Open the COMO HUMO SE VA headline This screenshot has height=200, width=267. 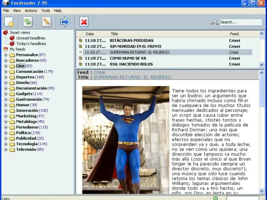(x=128, y=58)
